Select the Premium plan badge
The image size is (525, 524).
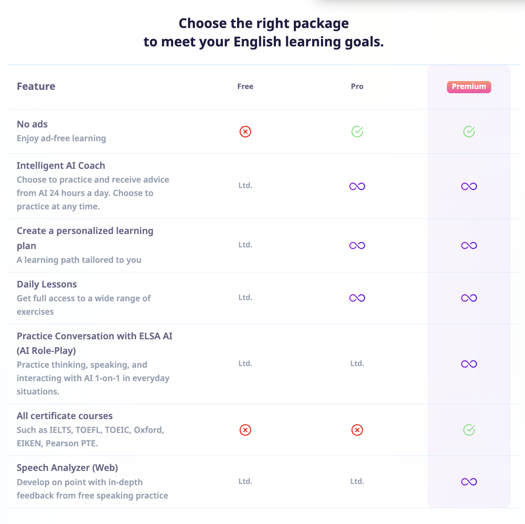pyautogui.click(x=469, y=87)
